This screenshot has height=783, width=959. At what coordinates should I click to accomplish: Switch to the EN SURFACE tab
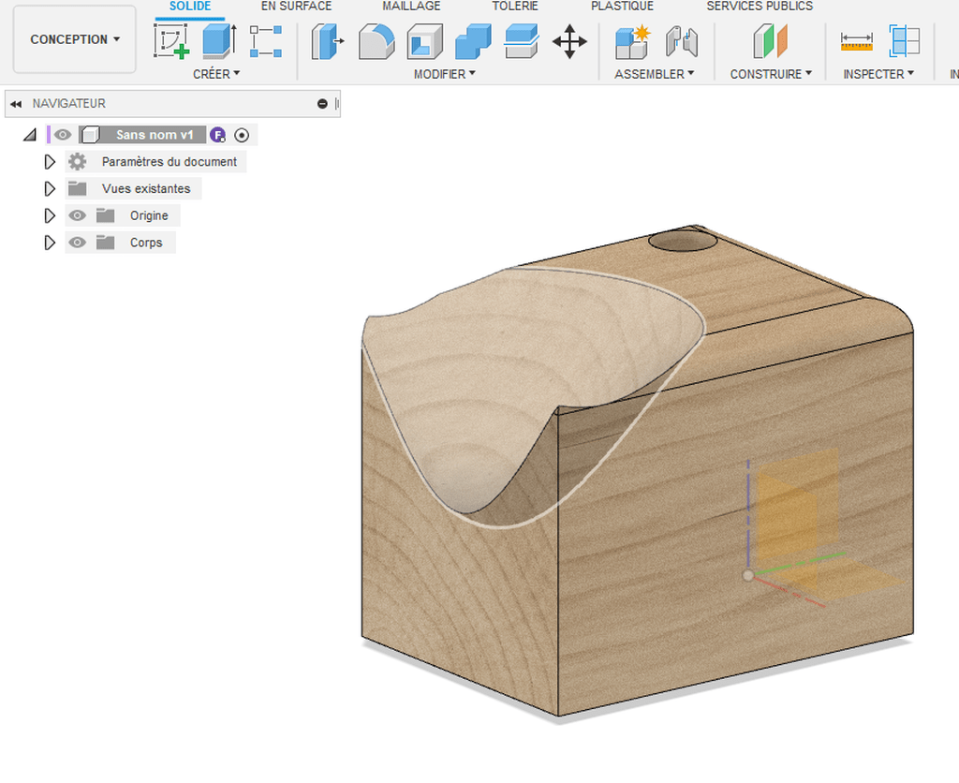(x=296, y=7)
